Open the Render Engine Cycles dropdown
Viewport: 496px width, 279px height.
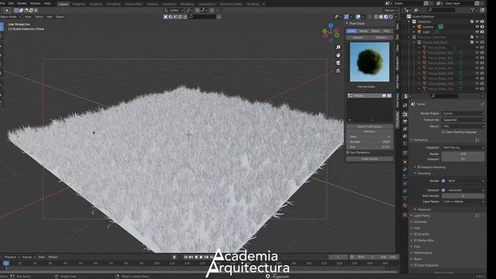(x=463, y=113)
